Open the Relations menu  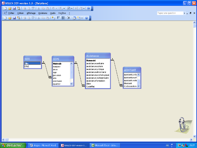pyautogui.click(x=43, y=13)
